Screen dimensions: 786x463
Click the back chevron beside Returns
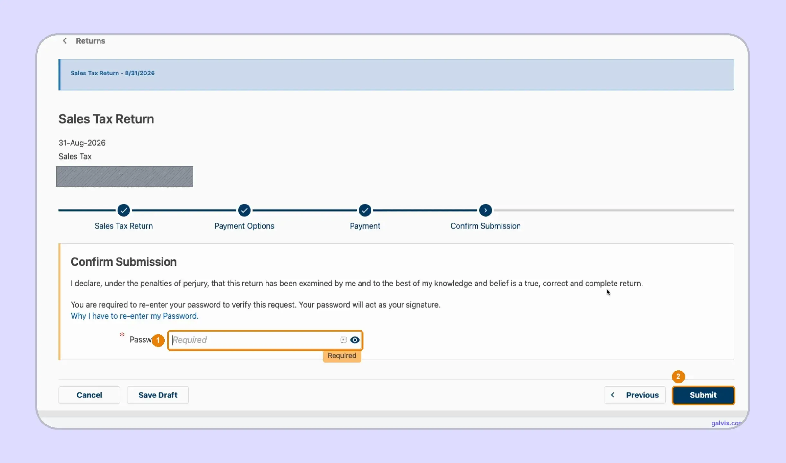coord(65,41)
